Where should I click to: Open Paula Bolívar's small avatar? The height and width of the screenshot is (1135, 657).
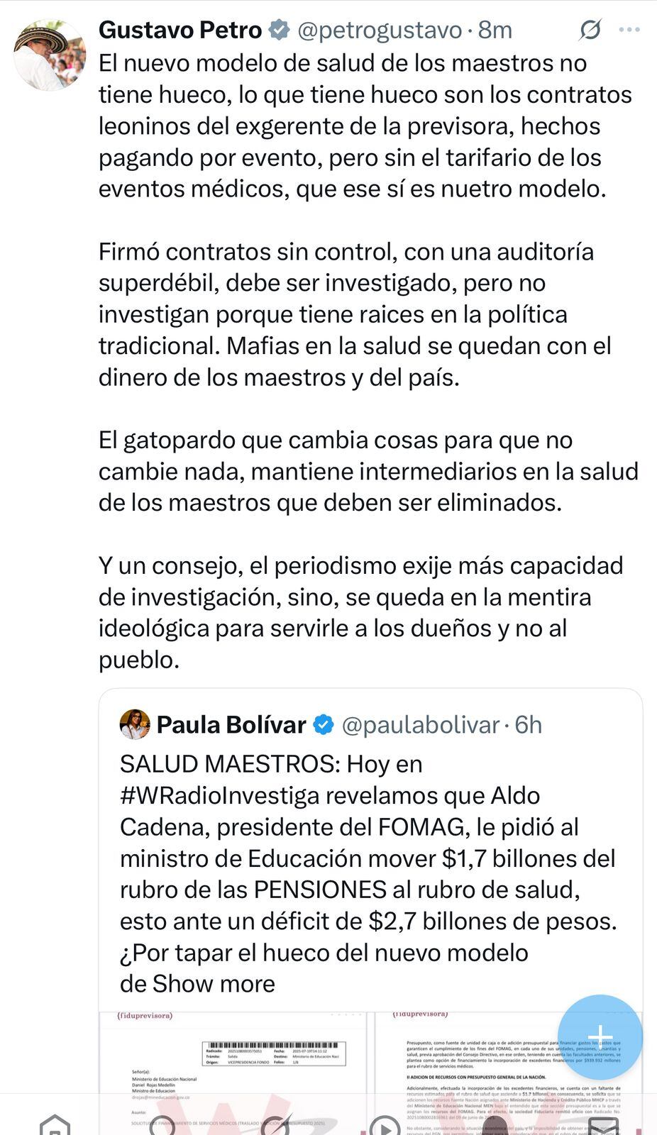coord(135,724)
